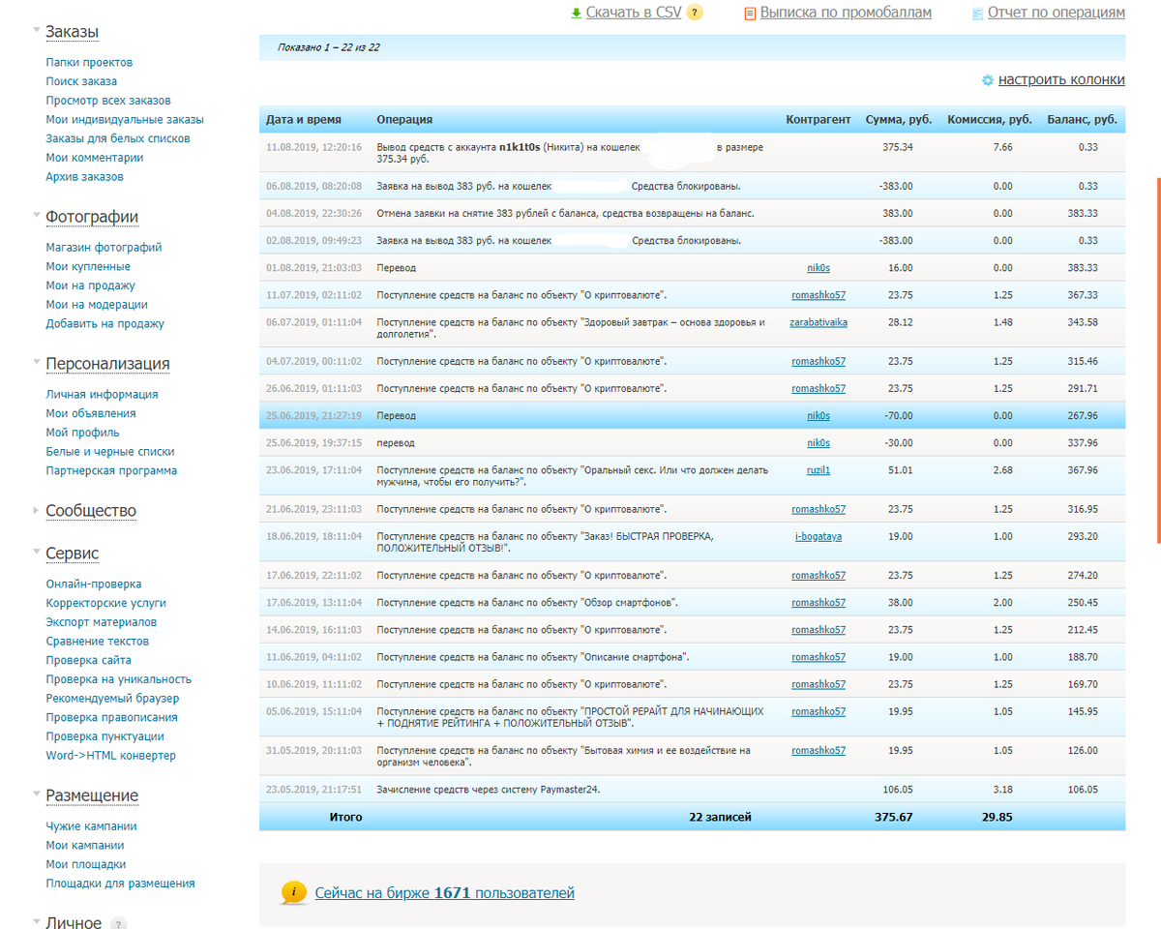Click the total 375.67 in Итого row

pyautogui.click(x=893, y=818)
